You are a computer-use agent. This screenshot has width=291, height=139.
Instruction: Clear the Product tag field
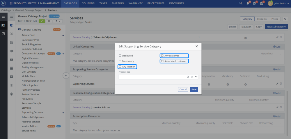[192, 77]
